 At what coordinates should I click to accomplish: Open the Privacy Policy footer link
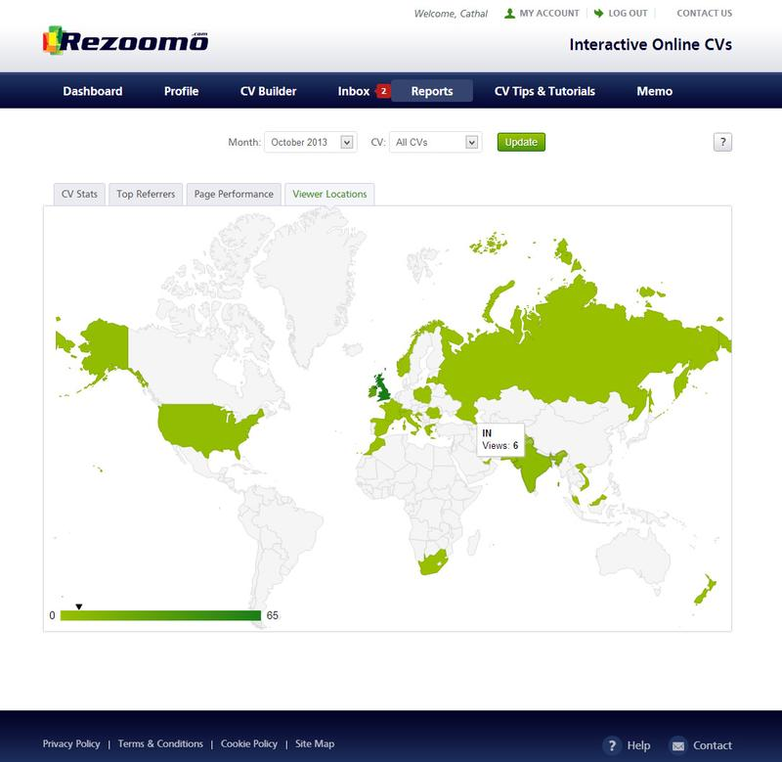coord(72,744)
